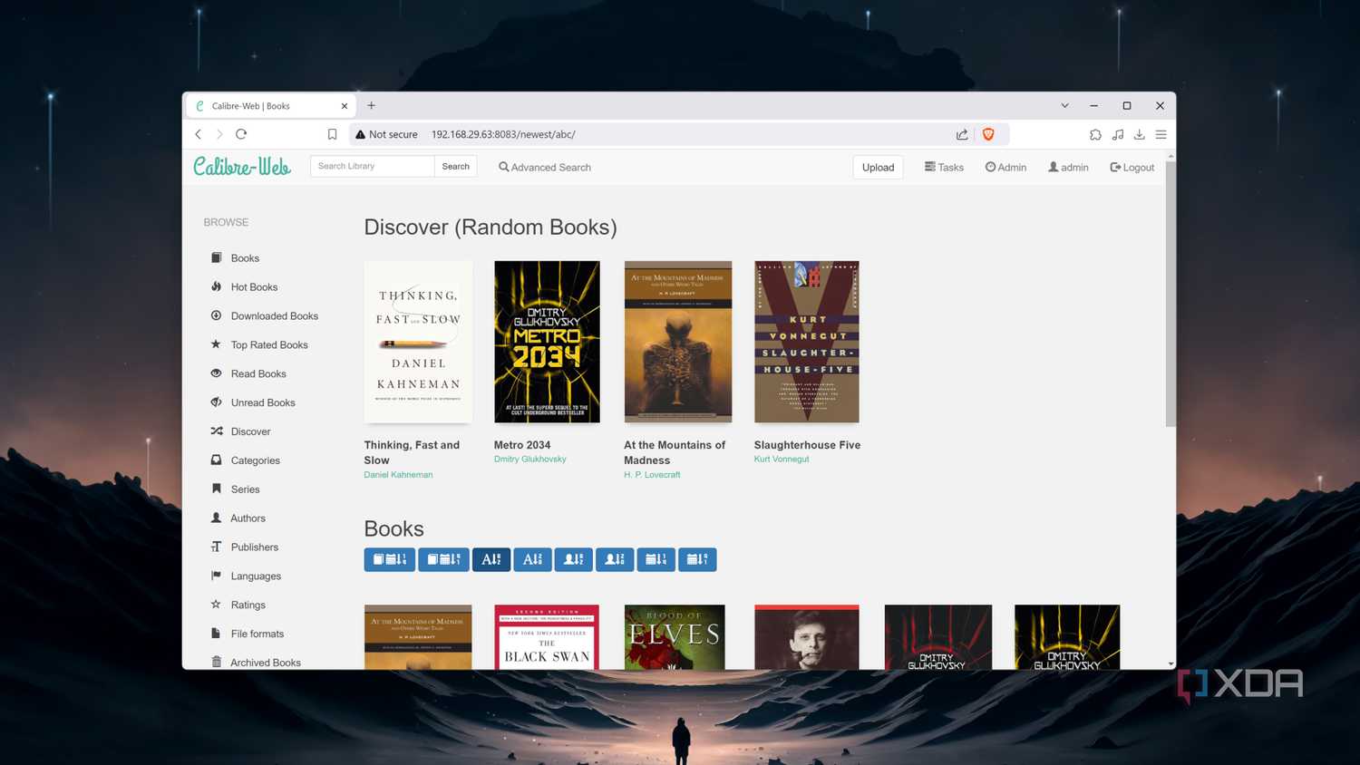Click the Calibre-Web logo

pyautogui.click(x=242, y=167)
